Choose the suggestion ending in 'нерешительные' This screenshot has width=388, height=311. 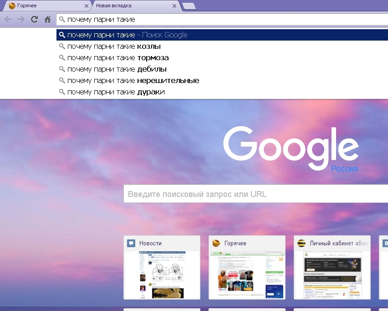coord(222,81)
